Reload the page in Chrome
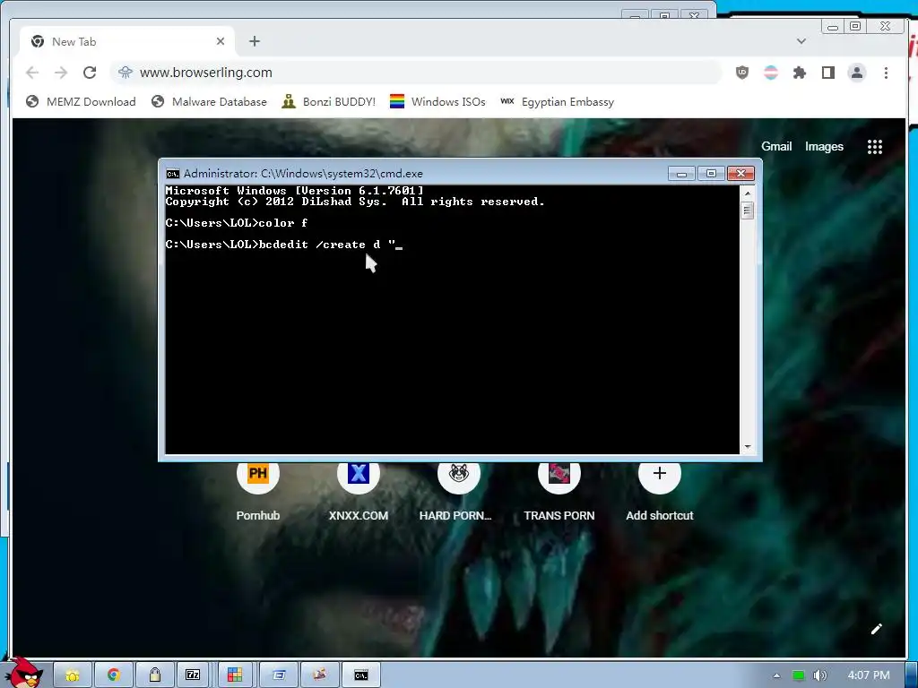The height and width of the screenshot is (688, 918). click(90, 73)
